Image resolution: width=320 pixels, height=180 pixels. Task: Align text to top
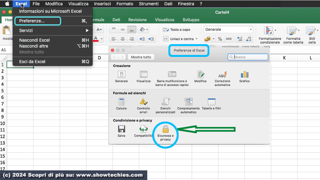pos(114,30)
